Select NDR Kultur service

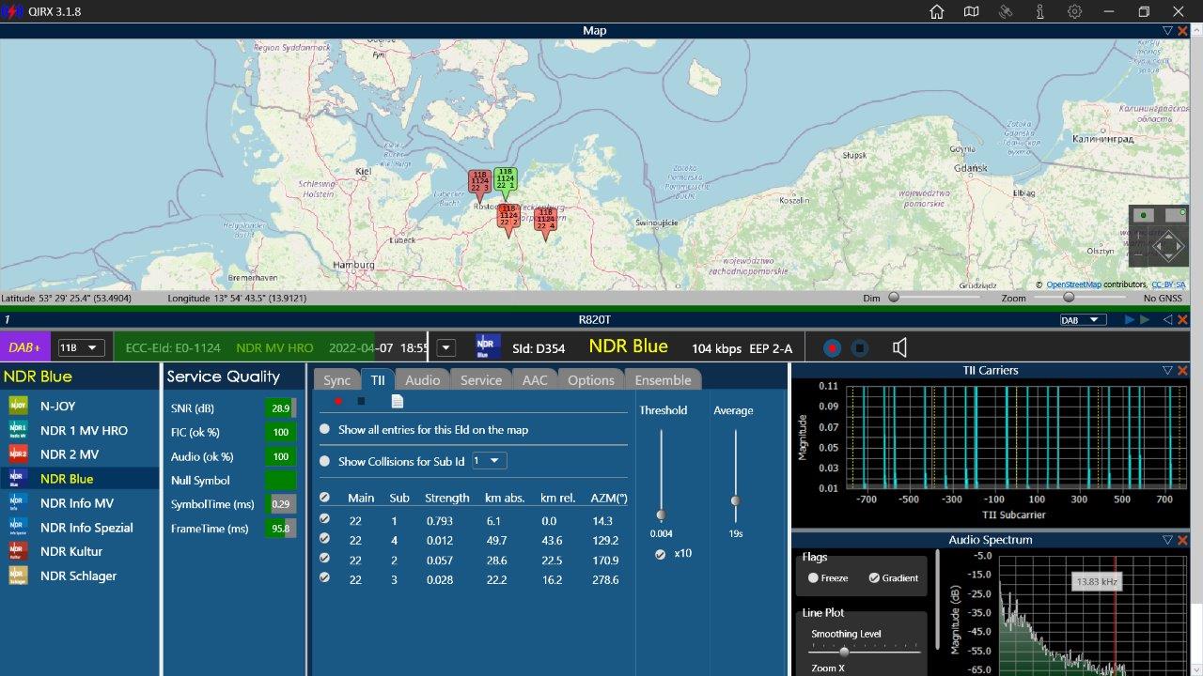[71, 551]
